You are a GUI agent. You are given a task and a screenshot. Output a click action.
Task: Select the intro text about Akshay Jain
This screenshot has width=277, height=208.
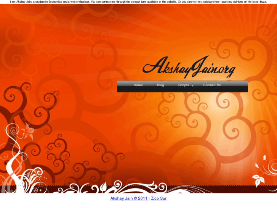pyautogui.click(x=139, y=2)
